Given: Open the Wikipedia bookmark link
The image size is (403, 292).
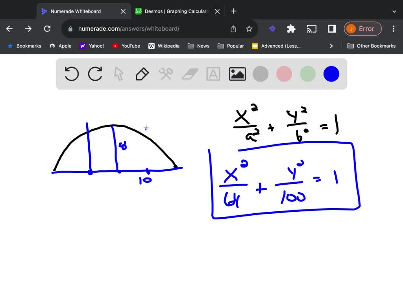Looking at the screenshot, I should [x=164, y=46].
